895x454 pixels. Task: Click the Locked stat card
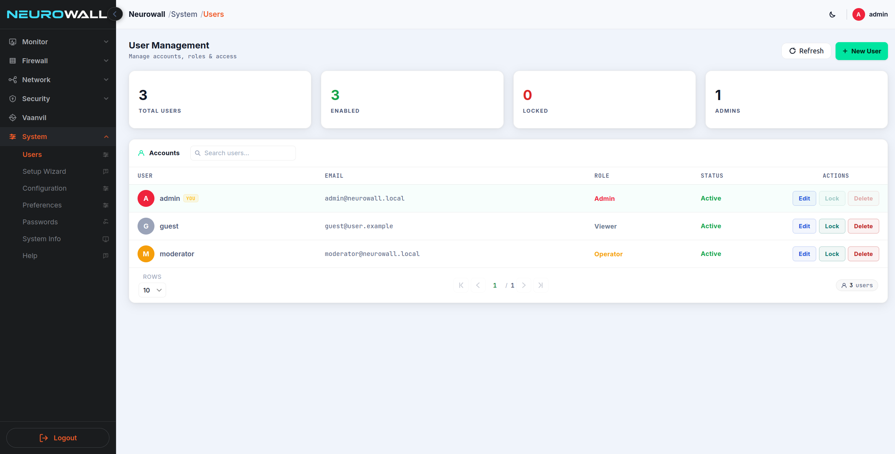coord(604,100)
